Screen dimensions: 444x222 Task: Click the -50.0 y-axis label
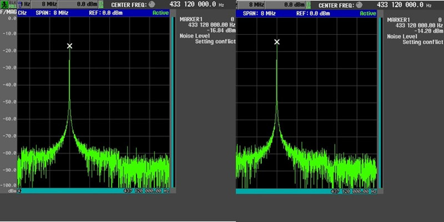(9, 102)
